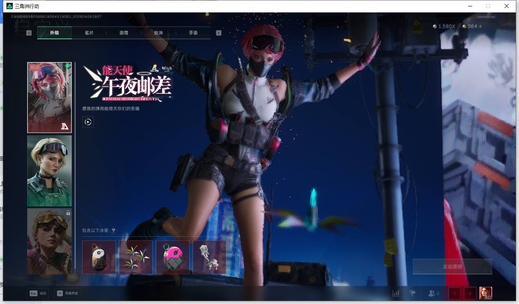Play the 午夜邮差 skin preview video
519x304 pixels.
[88, 122]
